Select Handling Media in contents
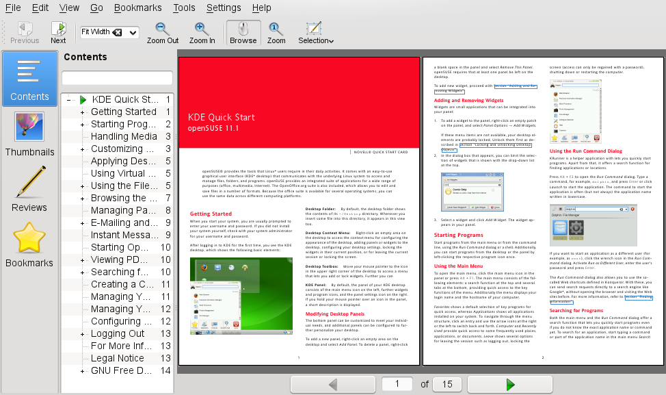This screenshot has width=666, height=395. click(x=124, y=136)
